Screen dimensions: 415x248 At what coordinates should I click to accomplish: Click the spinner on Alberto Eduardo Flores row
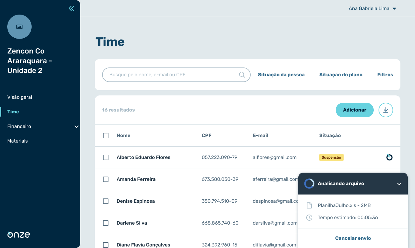(389, 157)
